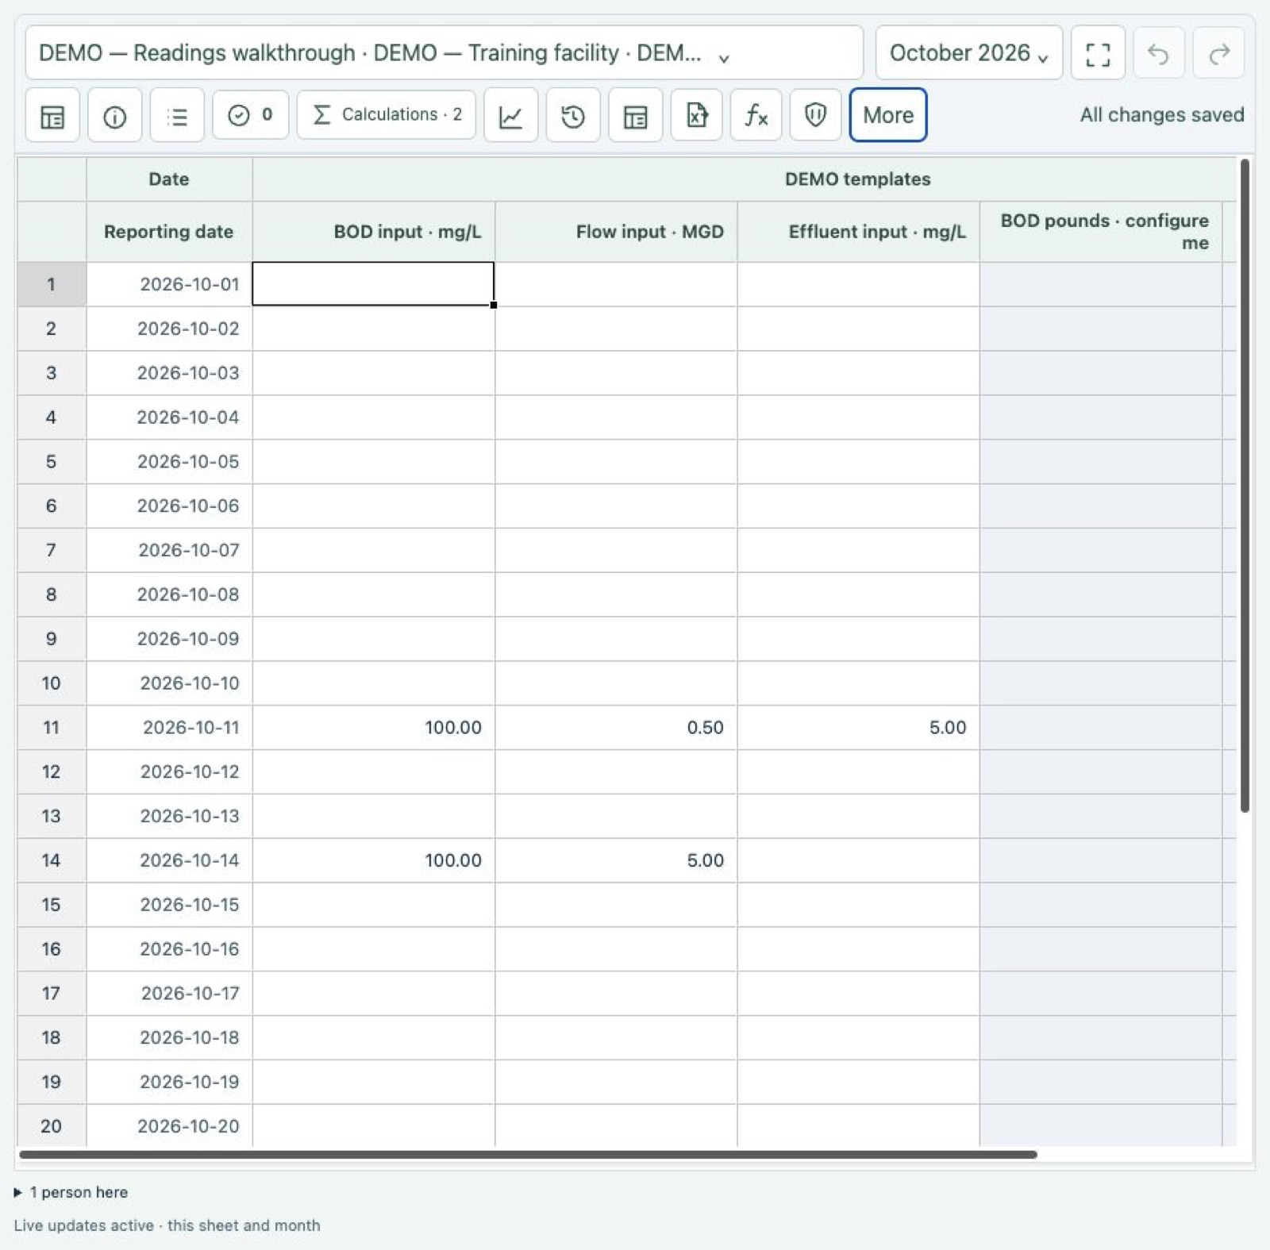Click the vertical scrollbar thumb

click(1245, 486)
